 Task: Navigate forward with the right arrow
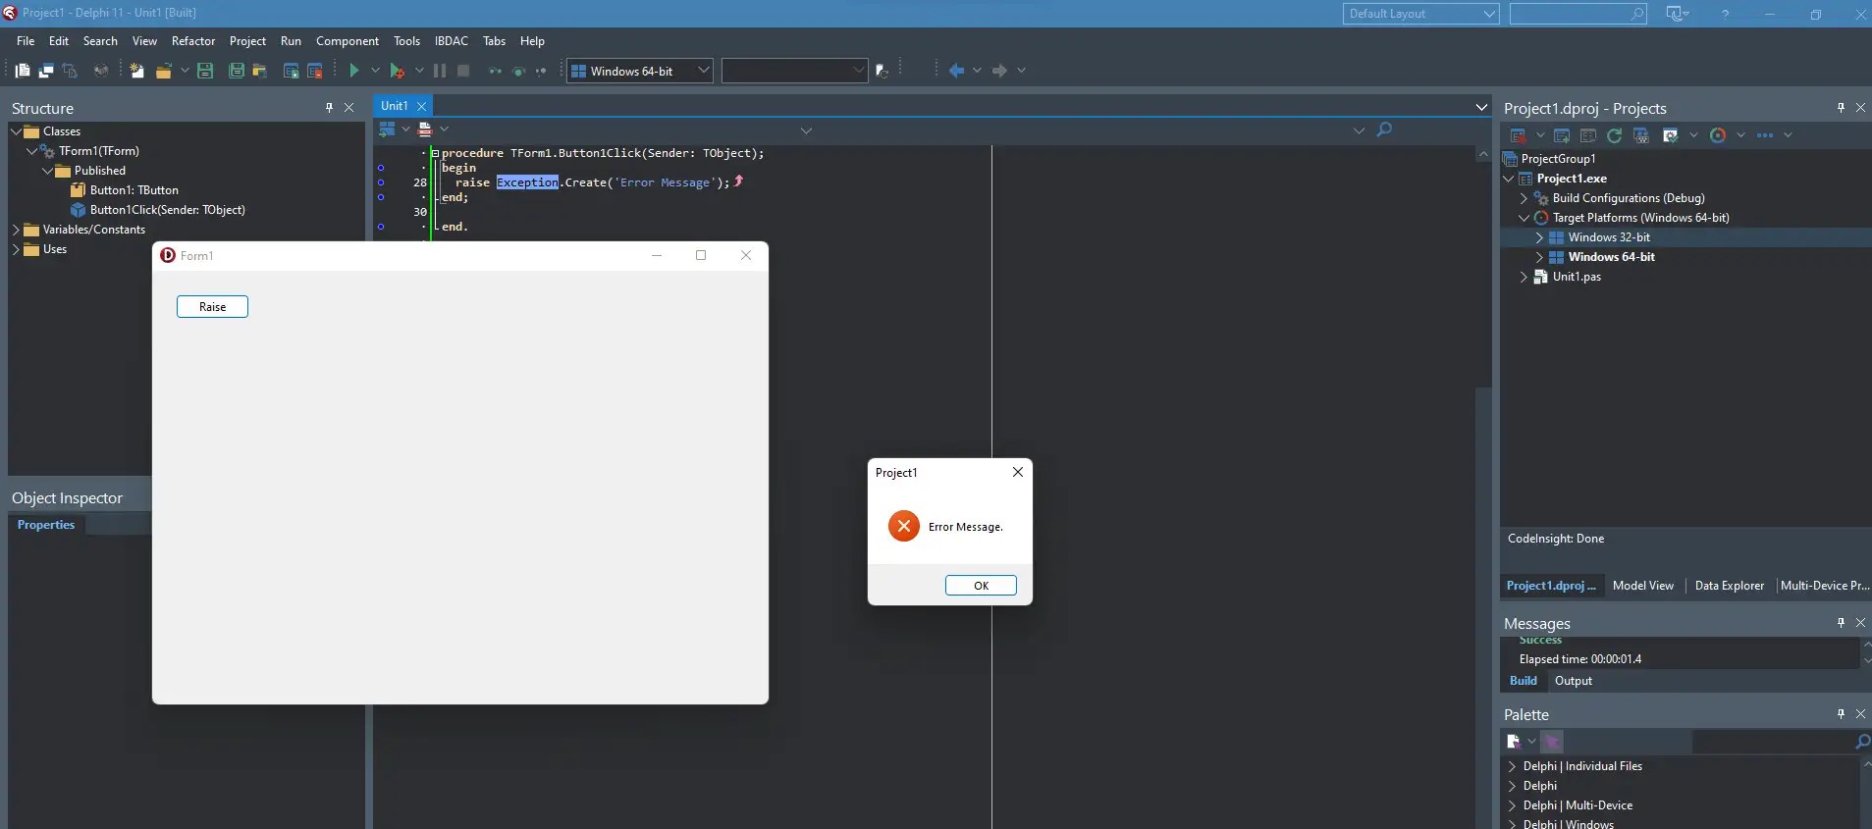pos(999,70)
